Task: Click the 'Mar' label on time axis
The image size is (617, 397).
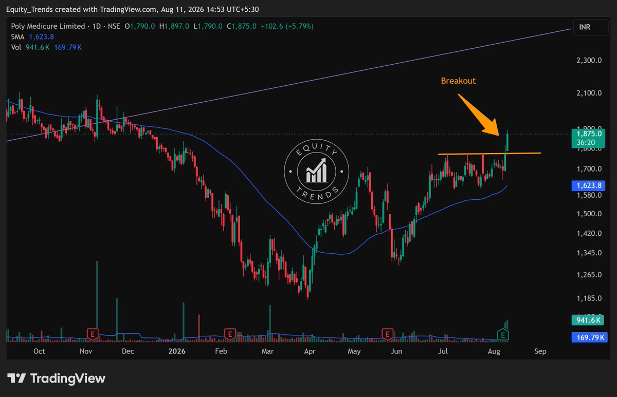Action: [267, 352]
